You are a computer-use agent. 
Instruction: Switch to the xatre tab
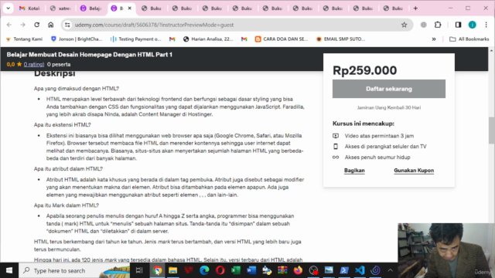click(x=60, y=8)
